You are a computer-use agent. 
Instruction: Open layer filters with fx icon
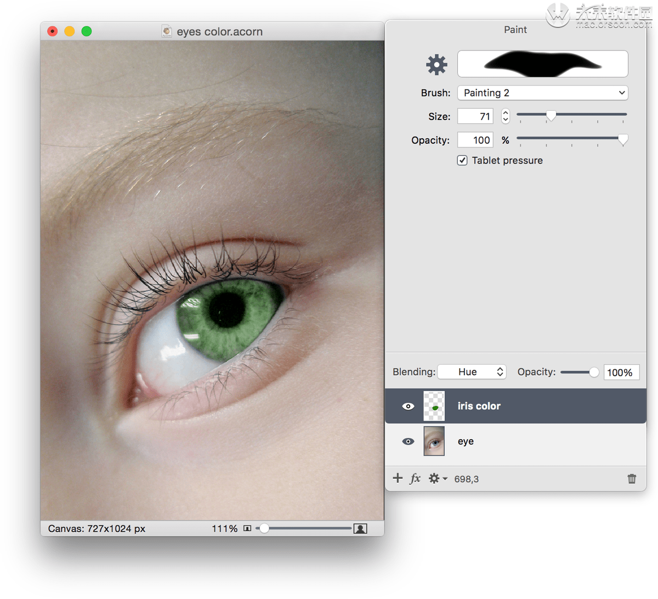(415, 478)
